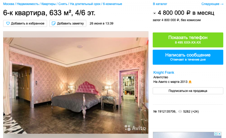226x138 pixels.
Task: Click the seller badge medal icon
Action: (x=190, y=82)
